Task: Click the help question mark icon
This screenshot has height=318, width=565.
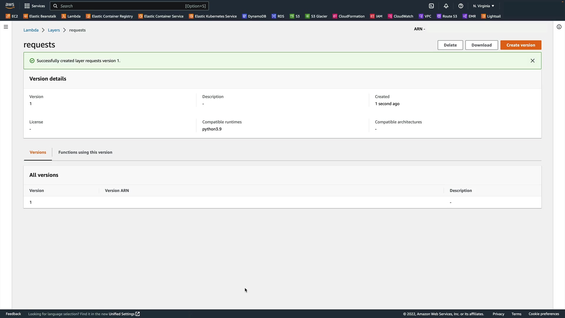Action: pos(461,6)
